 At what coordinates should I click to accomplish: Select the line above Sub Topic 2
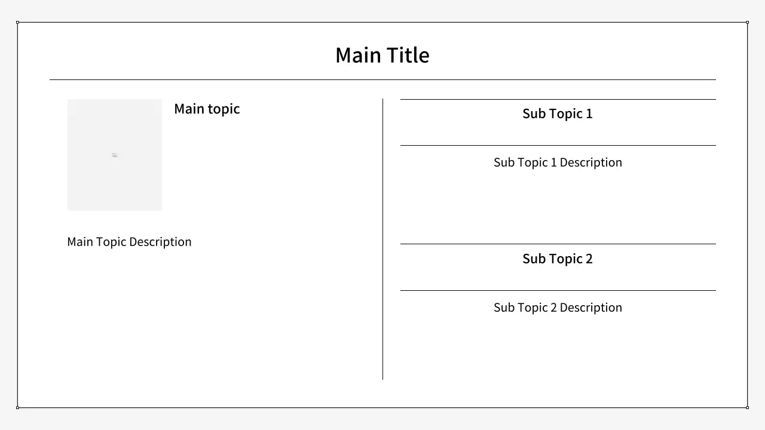click(x=558, y=244)
